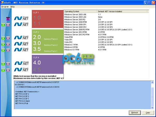Select the Windows 8.1 RTM row
Viewport: 156px width, 117px height.
(106, 50)
